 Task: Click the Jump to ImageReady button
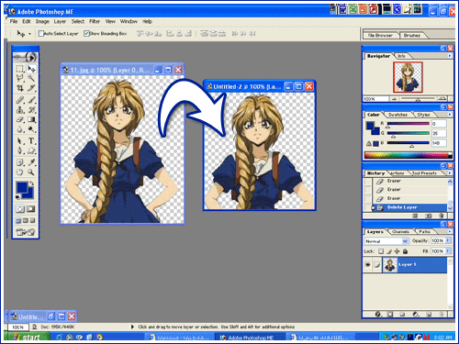click(x=26, y=232)
